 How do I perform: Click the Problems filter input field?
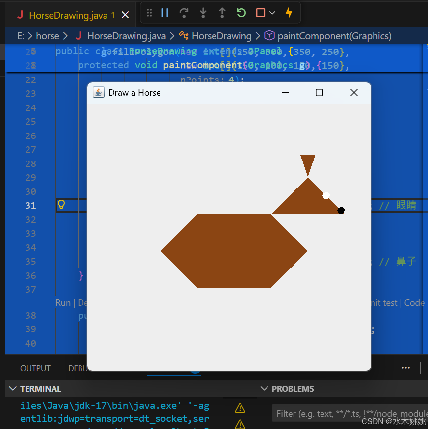[x=350, y=413]
